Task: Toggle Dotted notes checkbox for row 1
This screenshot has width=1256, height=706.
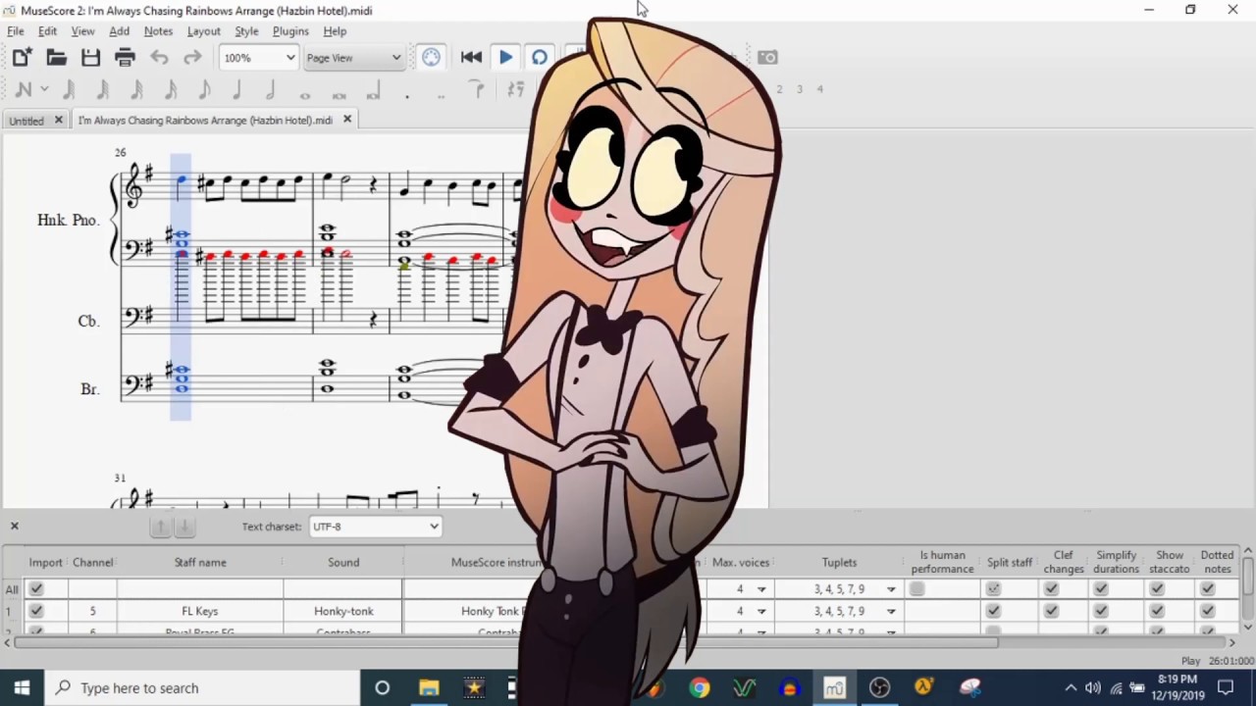Action: pyautogui.click(x=1208, y=611)
